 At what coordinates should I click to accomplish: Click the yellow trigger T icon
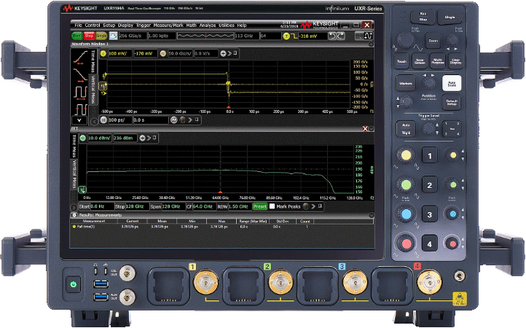pos(286,36)
